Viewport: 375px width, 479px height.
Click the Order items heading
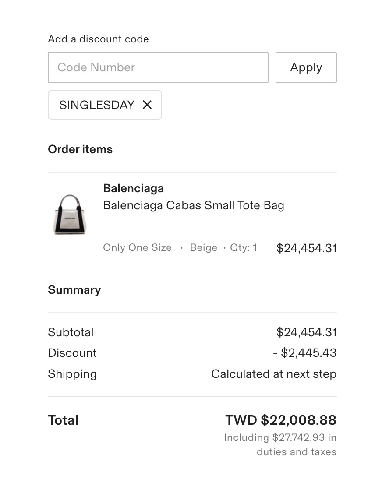pyautogui.click(x=80, y=149)
